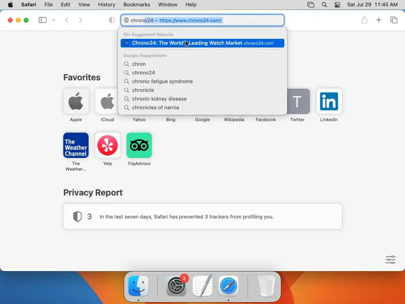Choose 'chronic fatigue syndrome' suggestion

202,82
